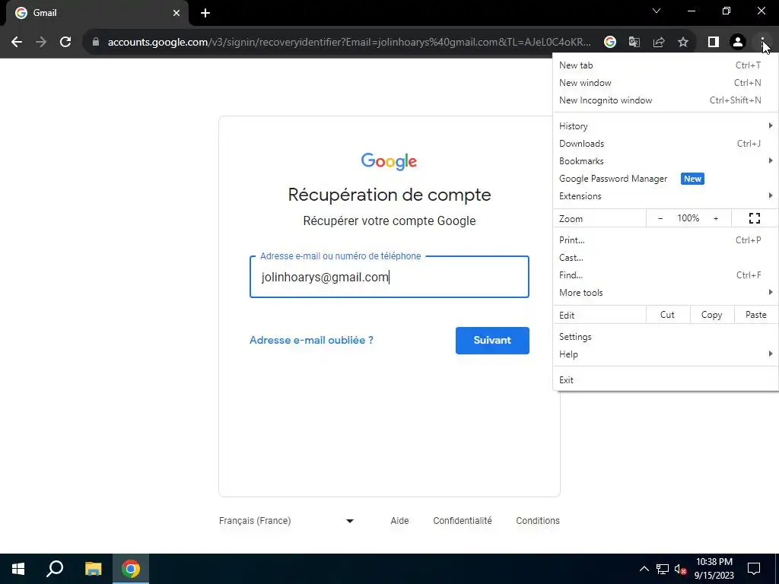Select the Gmail browser tab
Image resolution: width=779 pixels, height=584 pixels.
click(97, 13)
